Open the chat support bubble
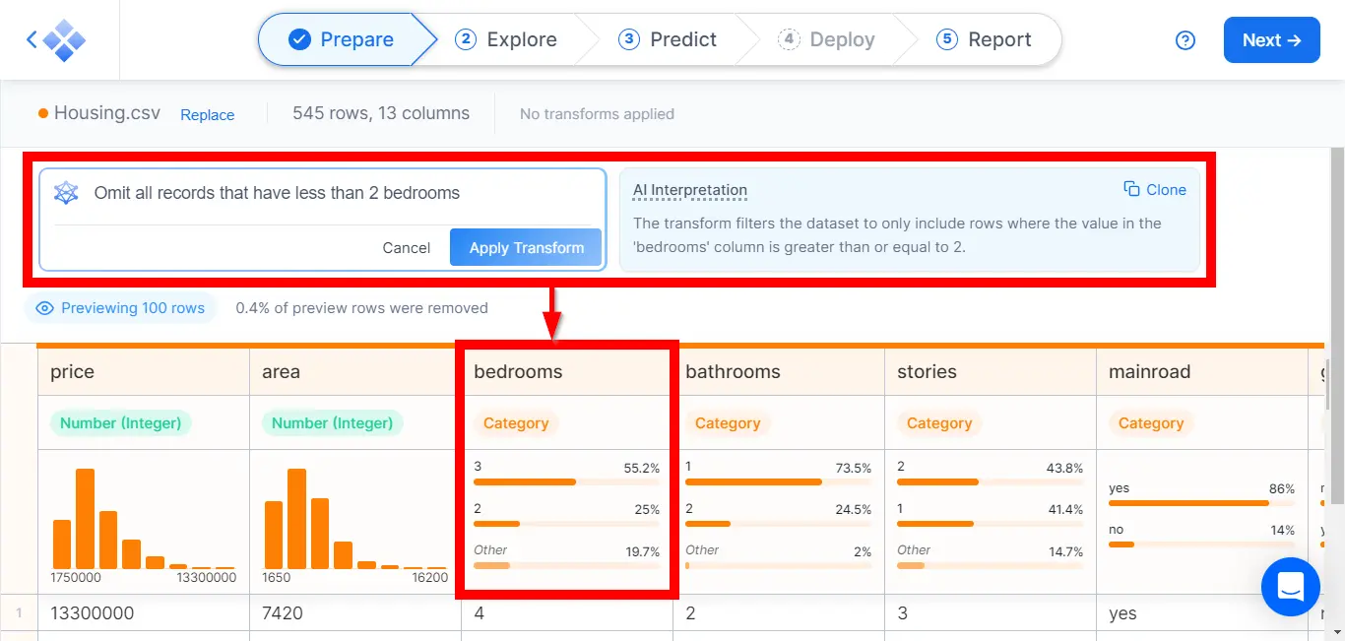The image size is (1345, 641). (1290, 587)
